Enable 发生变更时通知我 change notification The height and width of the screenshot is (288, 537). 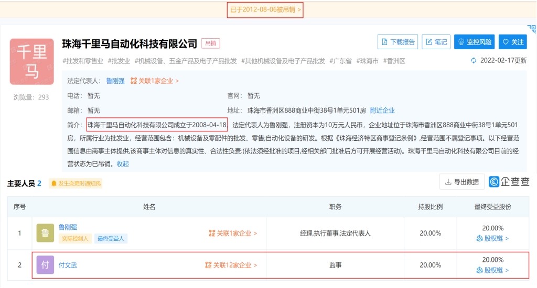point(76,183)
